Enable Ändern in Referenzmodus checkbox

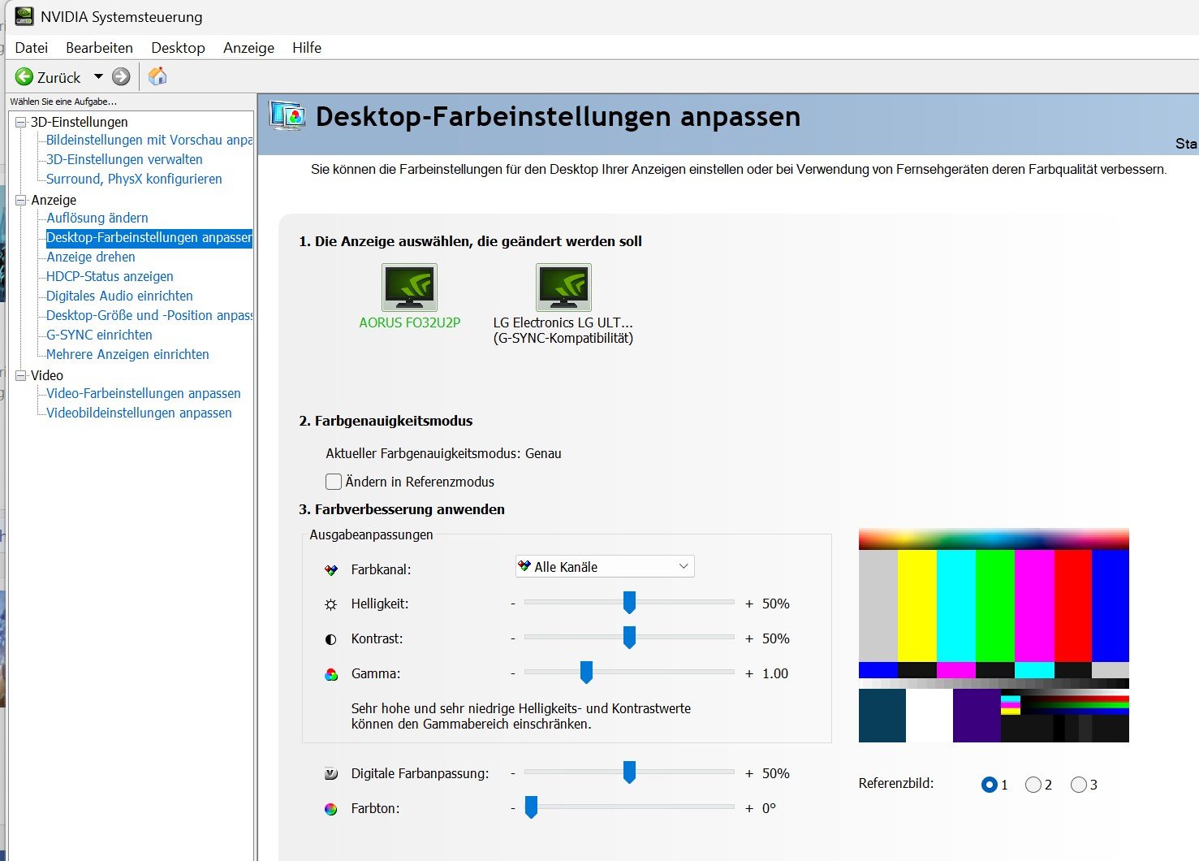(333, 482)
